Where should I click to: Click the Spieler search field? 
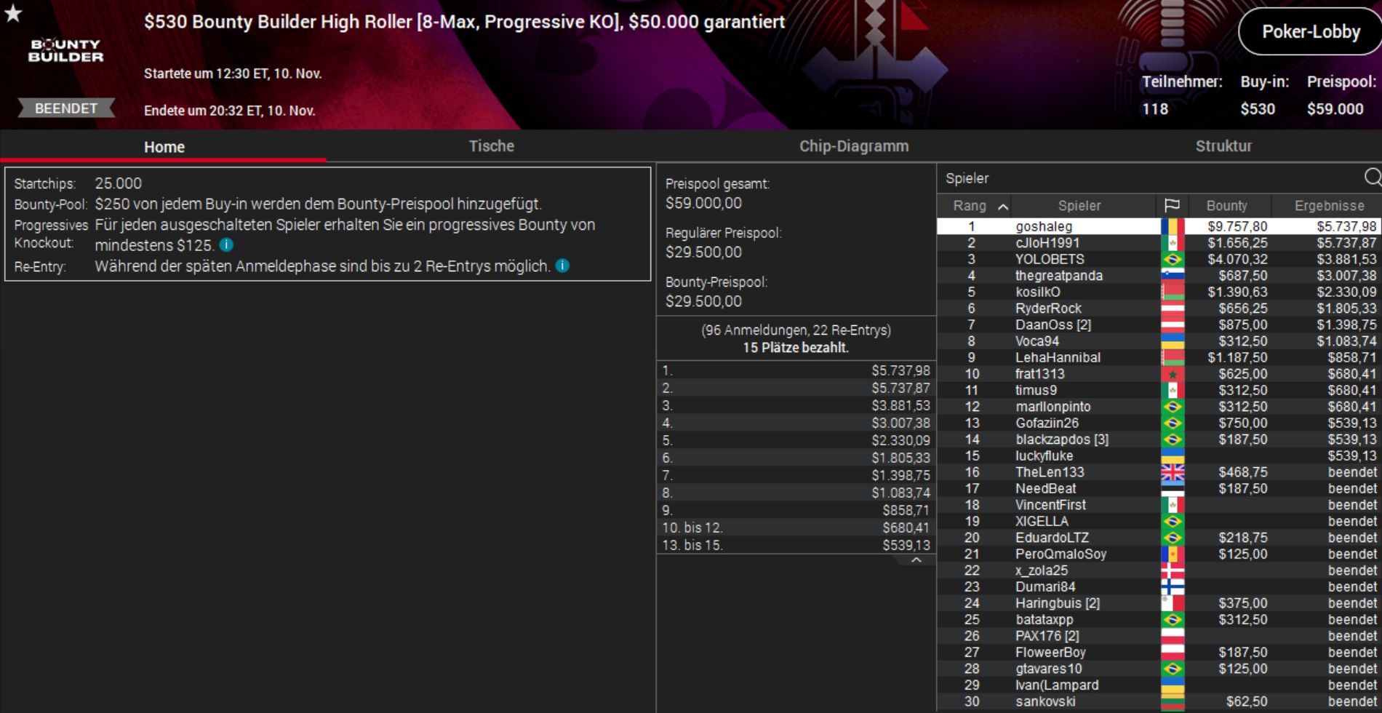click(x=1149, y=178)
